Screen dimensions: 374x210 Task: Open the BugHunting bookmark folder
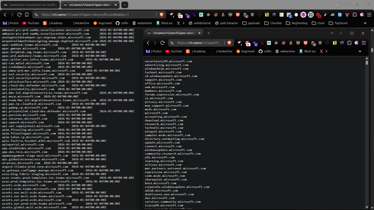(297, 23)
